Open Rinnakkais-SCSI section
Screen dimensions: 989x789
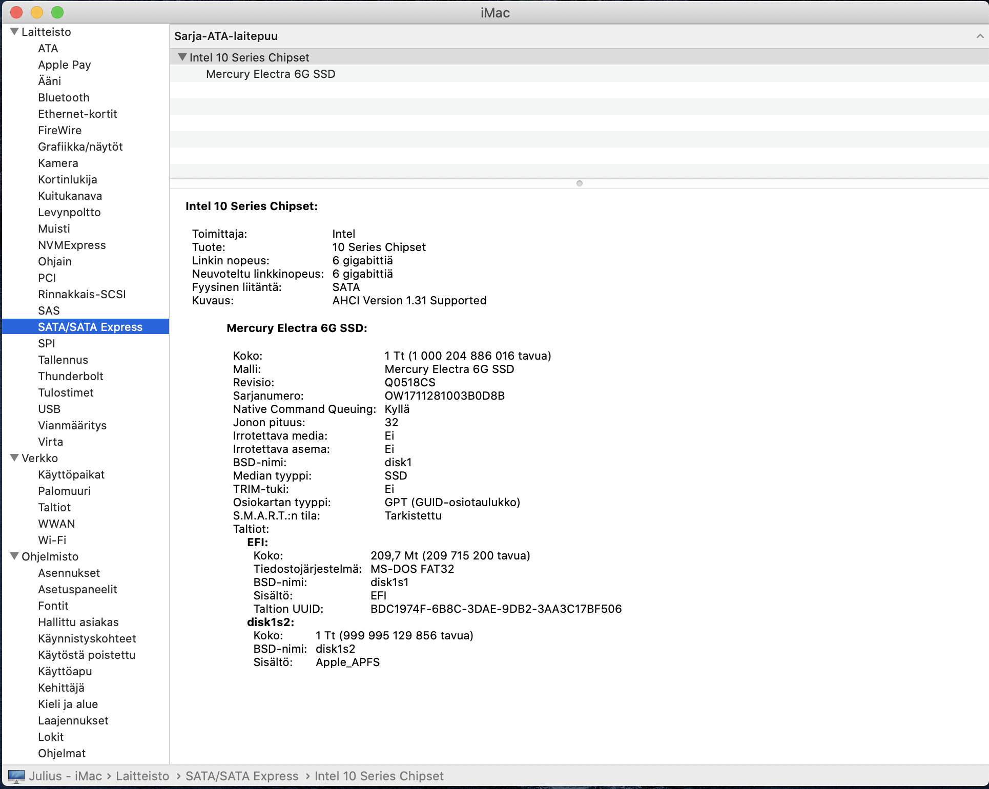point(82,294)
